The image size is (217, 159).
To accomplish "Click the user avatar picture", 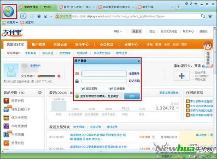I will point(11,71).
